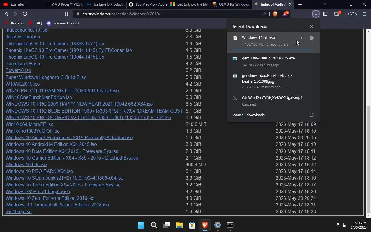Open browser main hamburger menu
Screen dimensions: 371x232
[365, 14]
